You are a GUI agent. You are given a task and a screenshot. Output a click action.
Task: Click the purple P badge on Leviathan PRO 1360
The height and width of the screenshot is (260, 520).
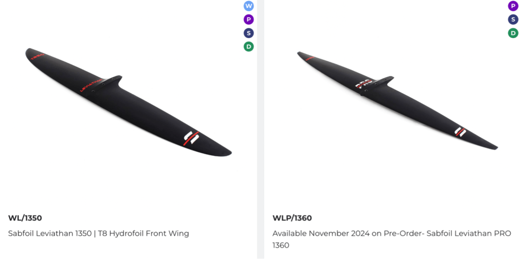pos(513,6)
